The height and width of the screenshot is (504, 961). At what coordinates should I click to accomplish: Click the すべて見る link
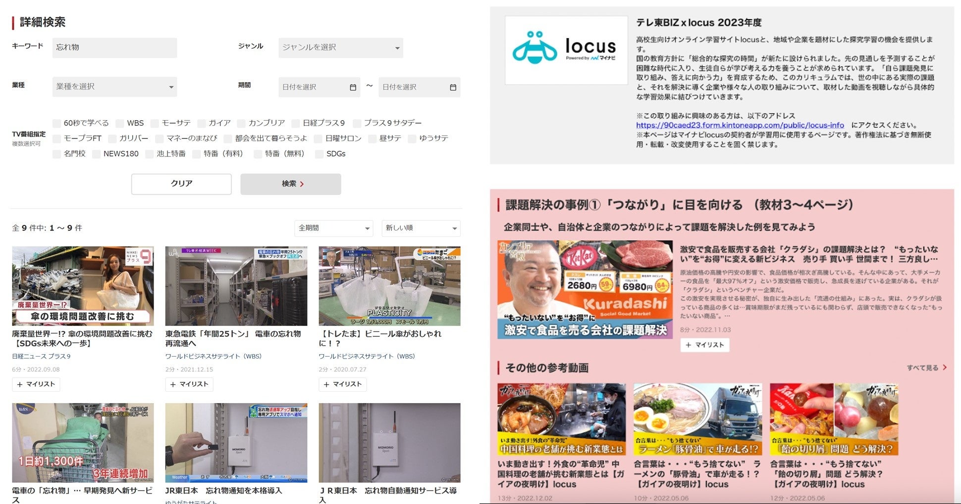(927, 367)
